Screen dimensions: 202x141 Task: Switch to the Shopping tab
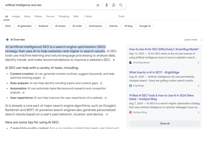coord(64,16)
